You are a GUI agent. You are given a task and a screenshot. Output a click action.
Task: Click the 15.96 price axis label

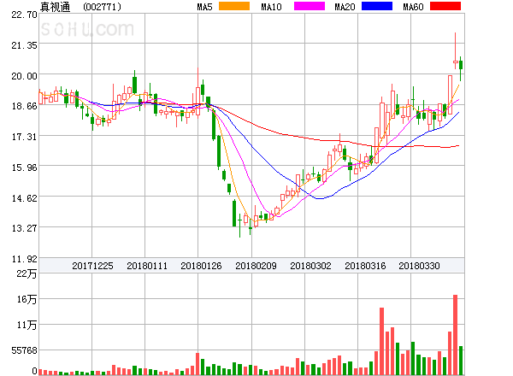click(x=24, y=167)
